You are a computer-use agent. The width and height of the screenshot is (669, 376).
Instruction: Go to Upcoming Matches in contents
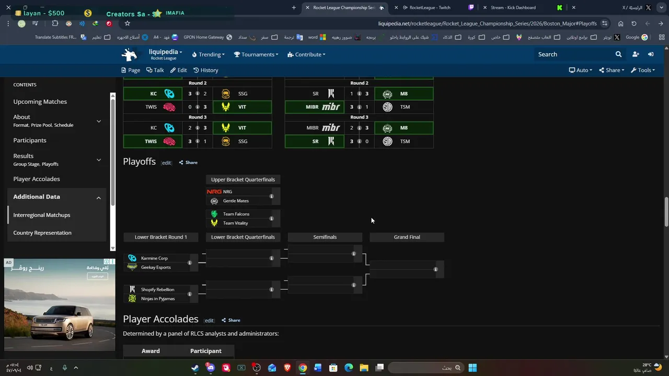coord(40,102)
